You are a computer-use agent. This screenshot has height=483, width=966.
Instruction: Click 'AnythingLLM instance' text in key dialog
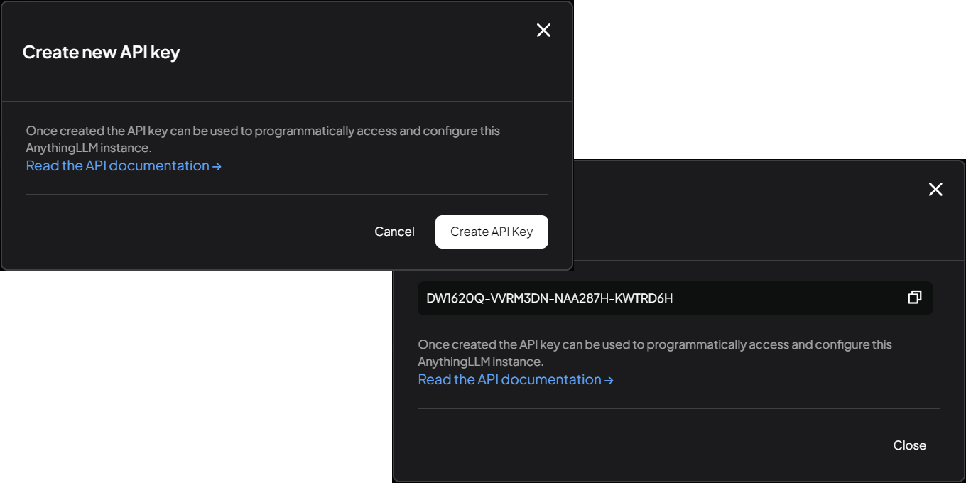pos(480,362)
